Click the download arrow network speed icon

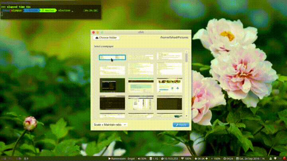click(x=196, y=159)
